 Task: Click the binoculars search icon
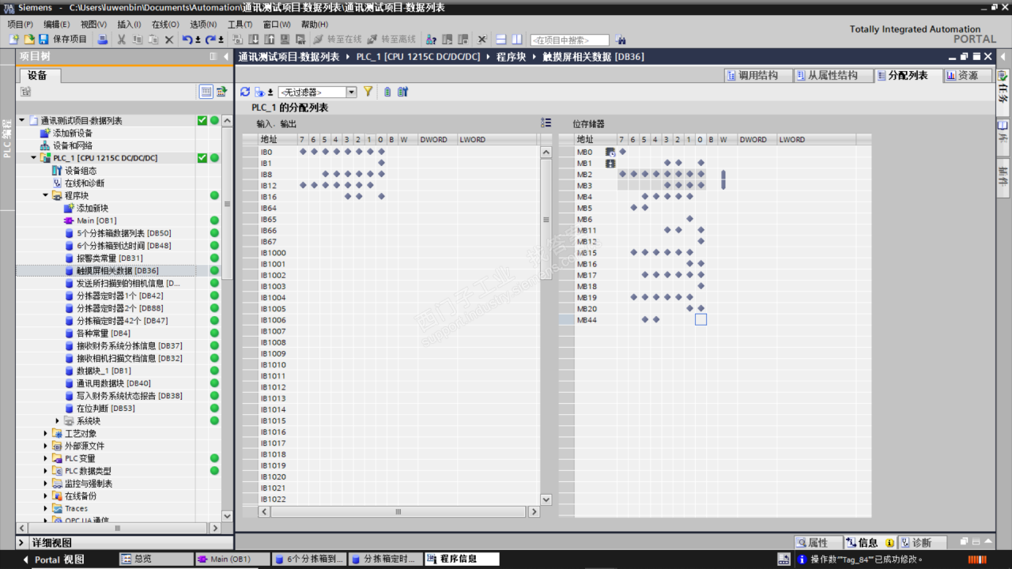621,40
